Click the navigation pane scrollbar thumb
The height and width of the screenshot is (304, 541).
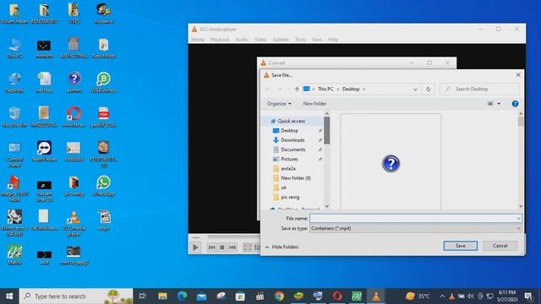click(x=327, y=130)
